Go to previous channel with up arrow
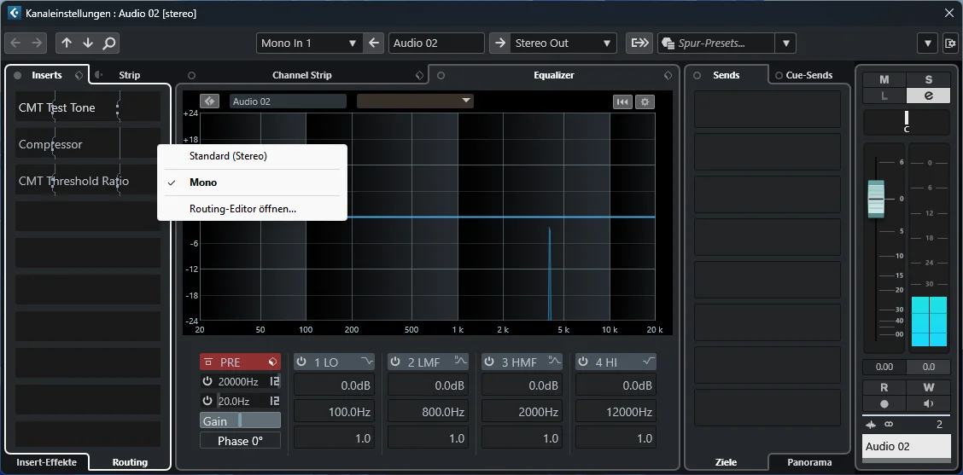 [67, 43]
